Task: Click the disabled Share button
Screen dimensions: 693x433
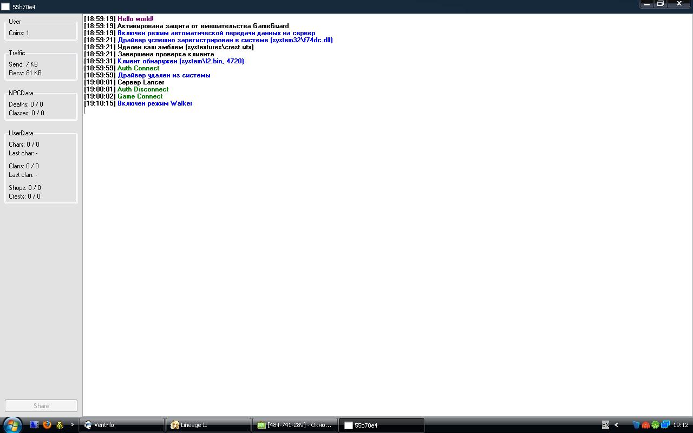Action: coord(41,405)
